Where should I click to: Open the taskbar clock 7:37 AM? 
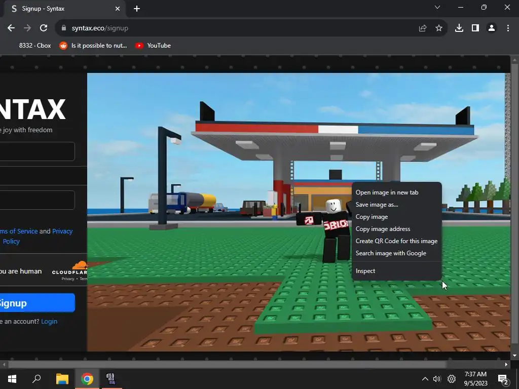(x=475, y=379)
